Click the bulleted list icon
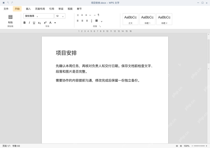The width and height of the screenshot is (210, 148). [78, 15]
